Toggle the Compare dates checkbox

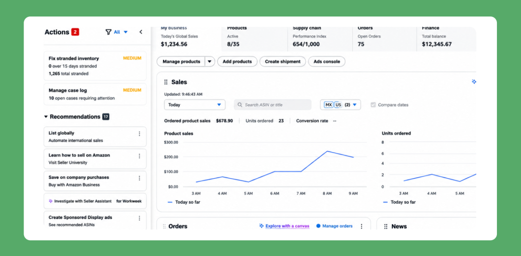(373, 104)
